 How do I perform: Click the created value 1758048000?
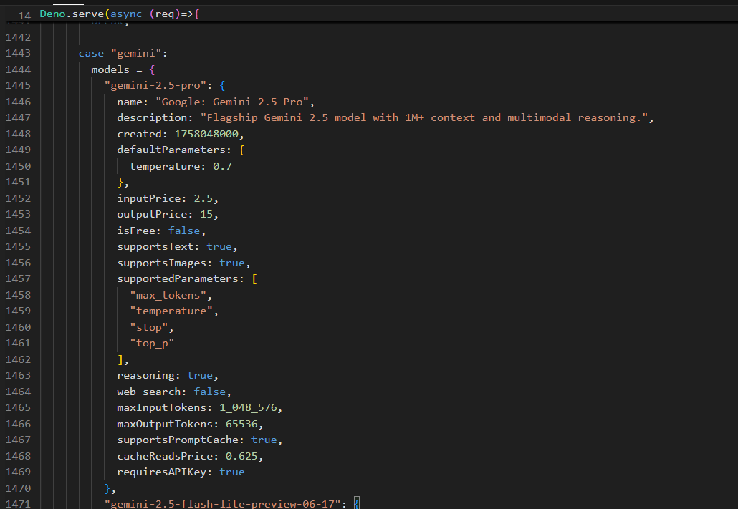(206, 134)
